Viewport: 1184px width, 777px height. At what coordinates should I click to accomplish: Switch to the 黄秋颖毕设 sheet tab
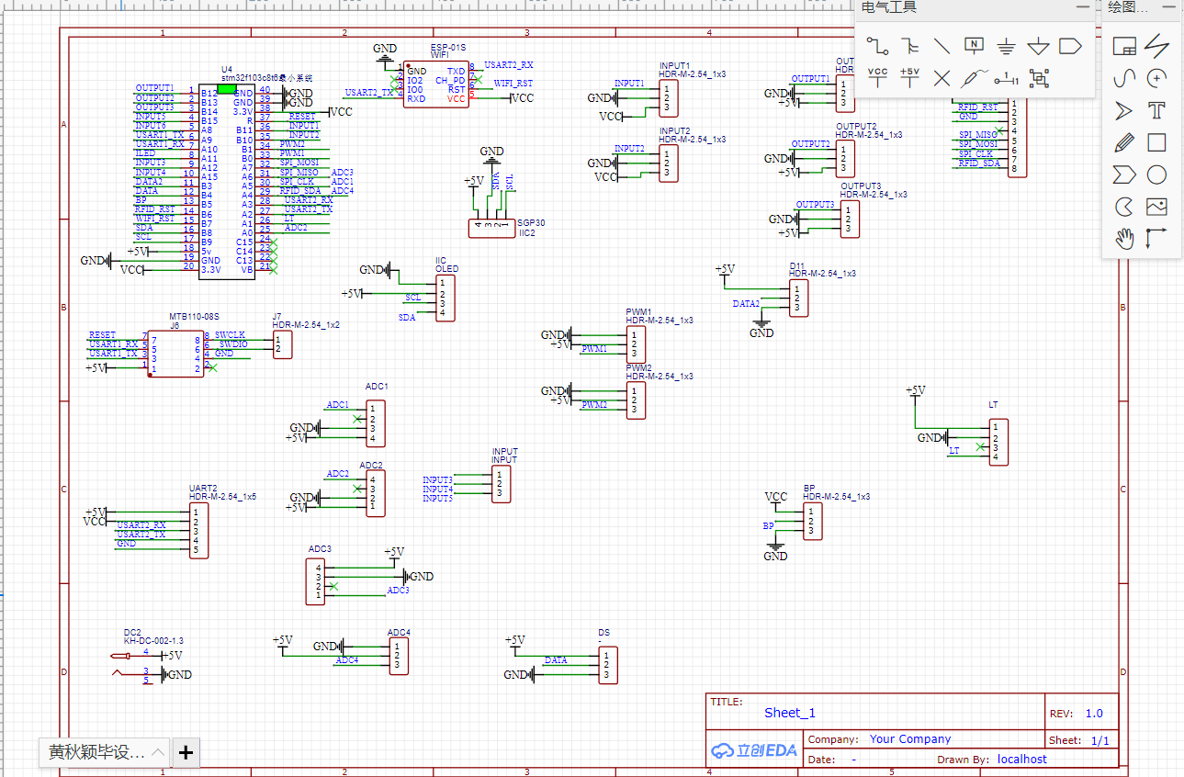click(x=96, y=753)
